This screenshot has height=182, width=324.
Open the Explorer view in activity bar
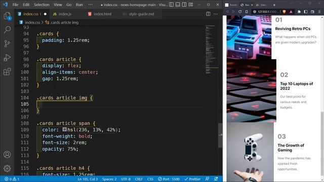[7, 16]
